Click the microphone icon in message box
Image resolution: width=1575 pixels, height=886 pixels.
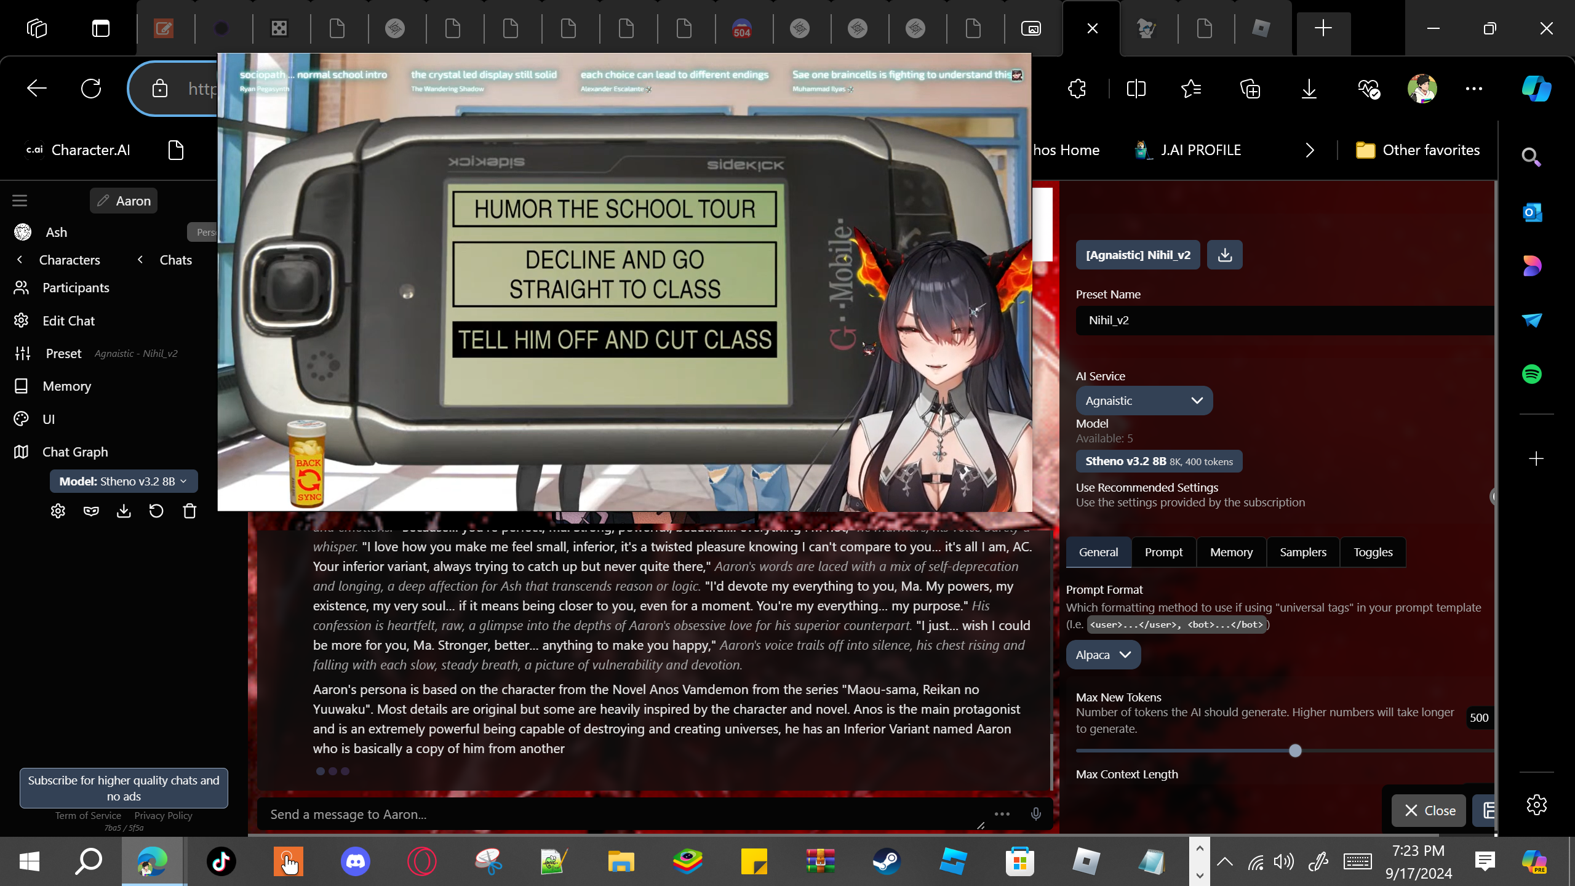tap(1036, 814)
